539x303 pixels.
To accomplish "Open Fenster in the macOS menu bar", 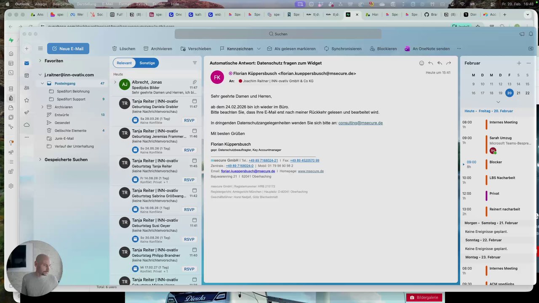I will coord(159,4).
